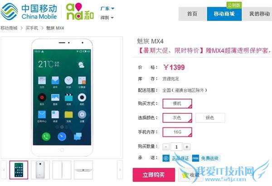Screen dimensions: 272x186
Task: Click the 正品保证 guarantee icon
Action: [166, 158]
